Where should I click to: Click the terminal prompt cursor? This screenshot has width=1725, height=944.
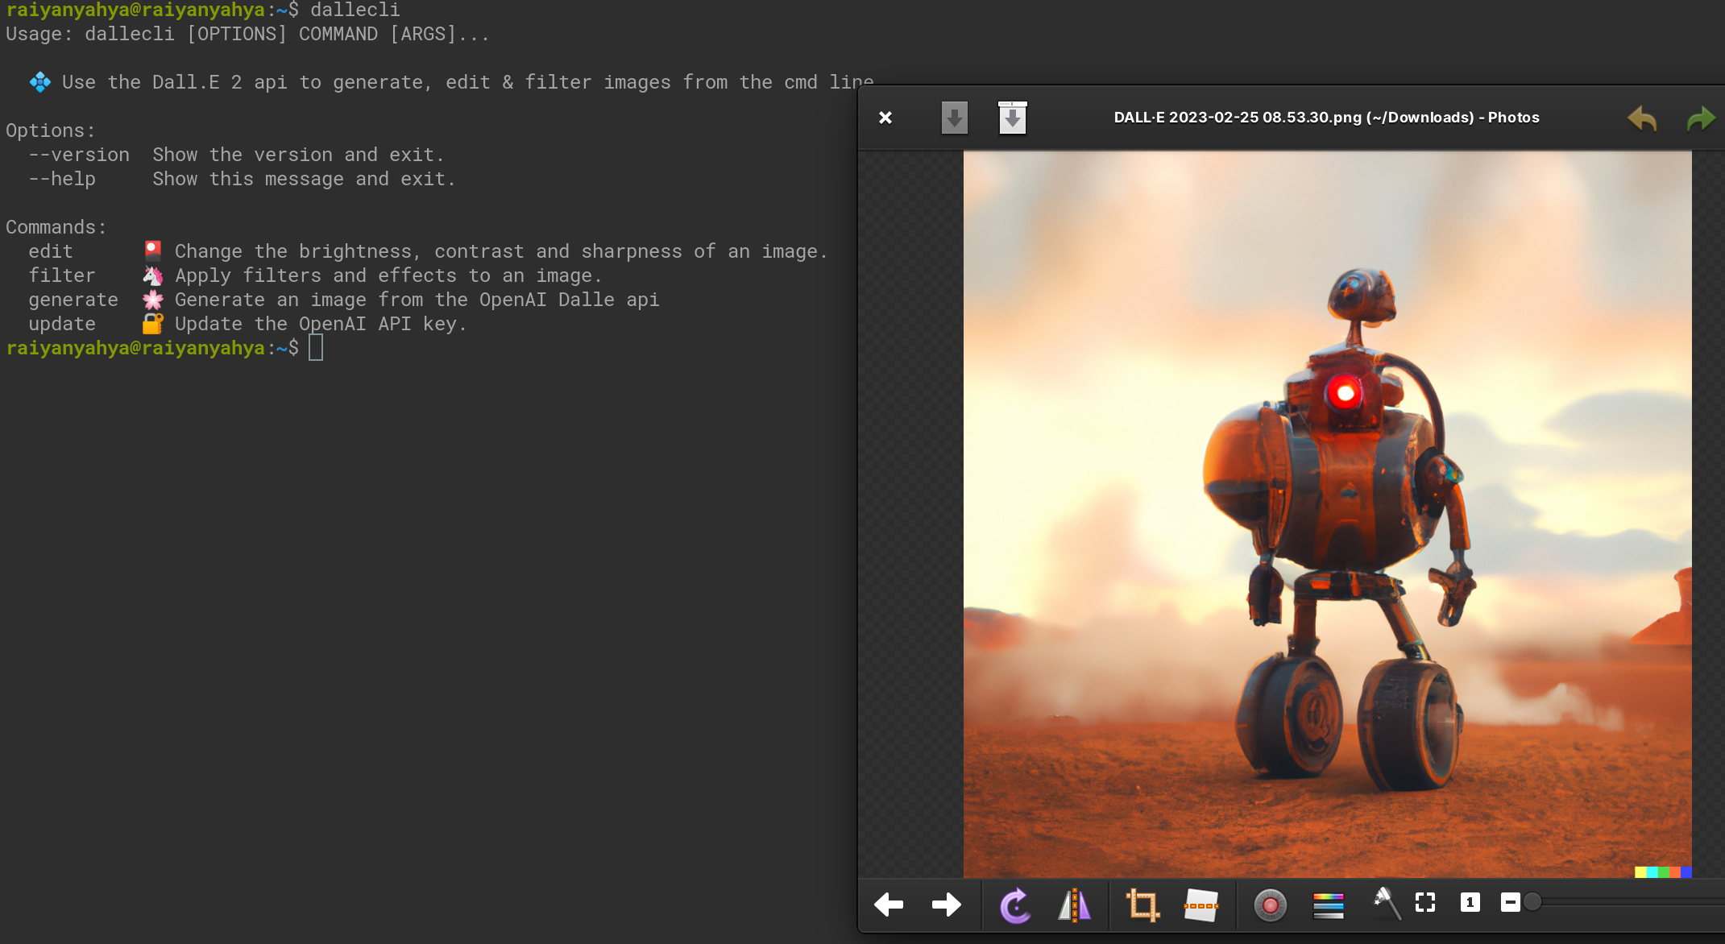coord(316,348)
